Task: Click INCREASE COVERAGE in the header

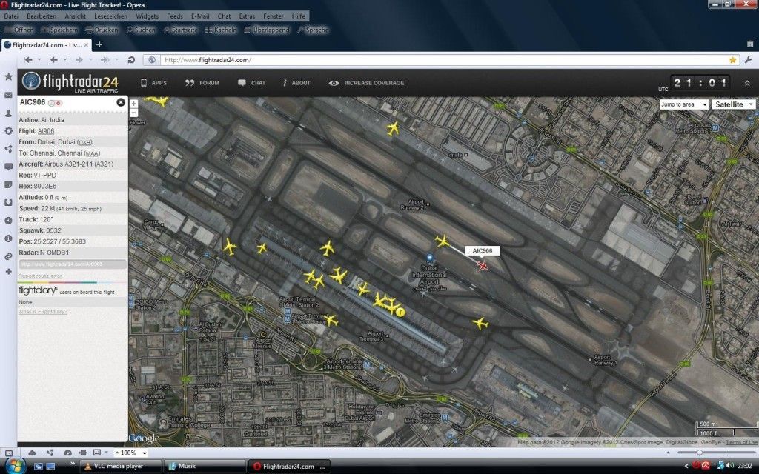Action: [366, 83]
